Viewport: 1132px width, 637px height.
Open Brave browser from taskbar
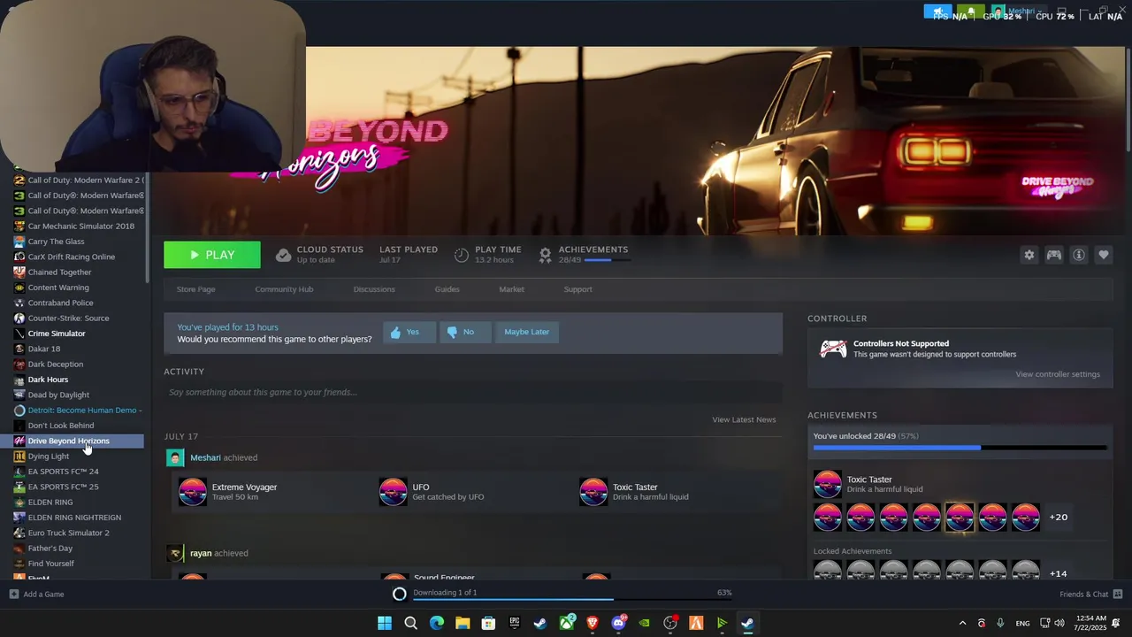click(x=593, y=623)
